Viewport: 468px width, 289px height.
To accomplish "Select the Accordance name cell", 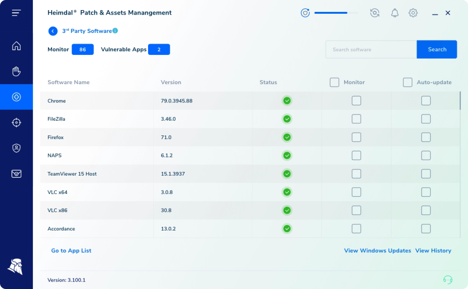I will pyautogui.click(x=97, y=229).
